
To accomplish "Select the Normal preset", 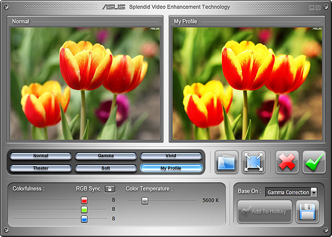I will [40, 156].
